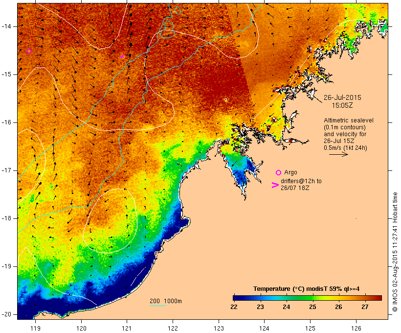401x333 pixels.
Task: Click the magenta drifter marker near 121°E
Action: (x=122, y=56)
